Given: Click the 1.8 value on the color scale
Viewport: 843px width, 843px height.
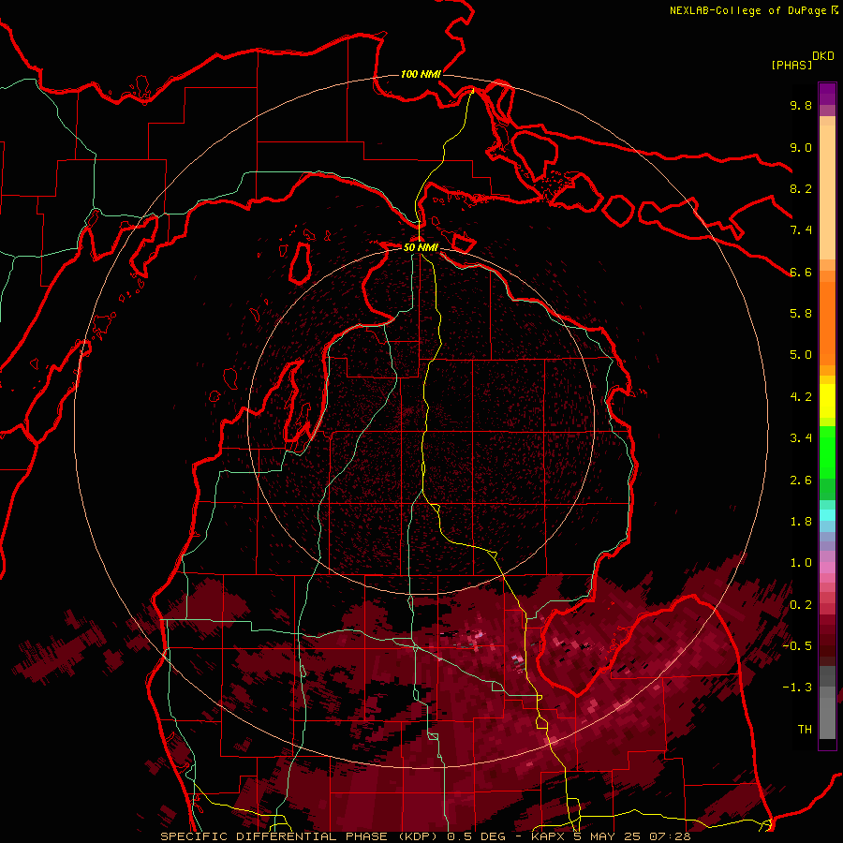Looking at the screenshot, I should (x=801, y=522).
